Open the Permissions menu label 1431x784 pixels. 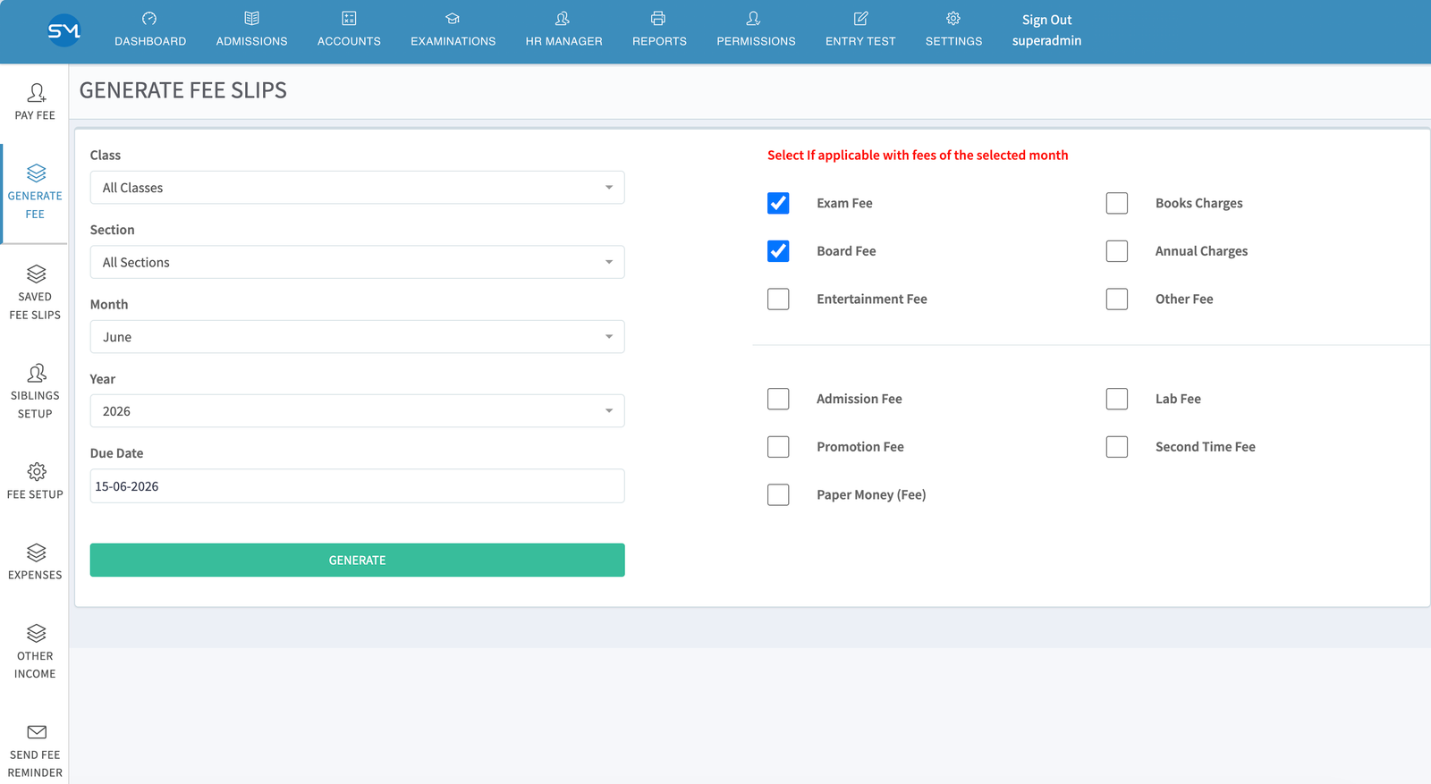[x=756, y=41]
